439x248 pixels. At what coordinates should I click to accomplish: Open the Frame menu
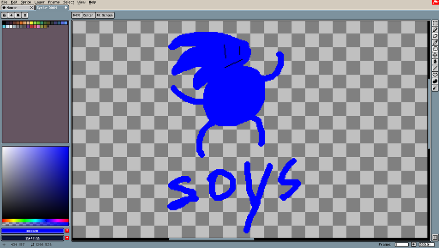54,2
